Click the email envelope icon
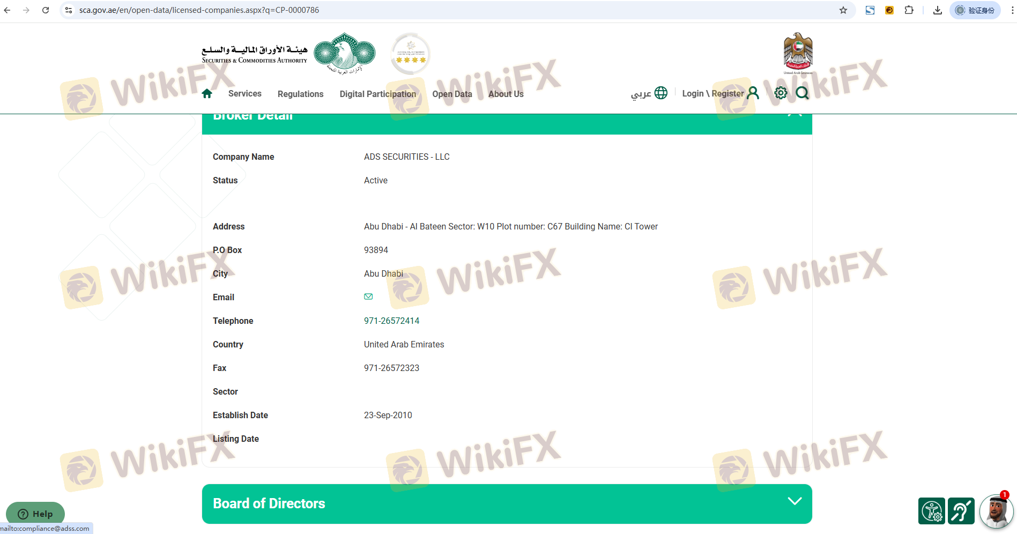Image resolution: width=1017 pixels, height=534 pixels. [x=368, y=296]
